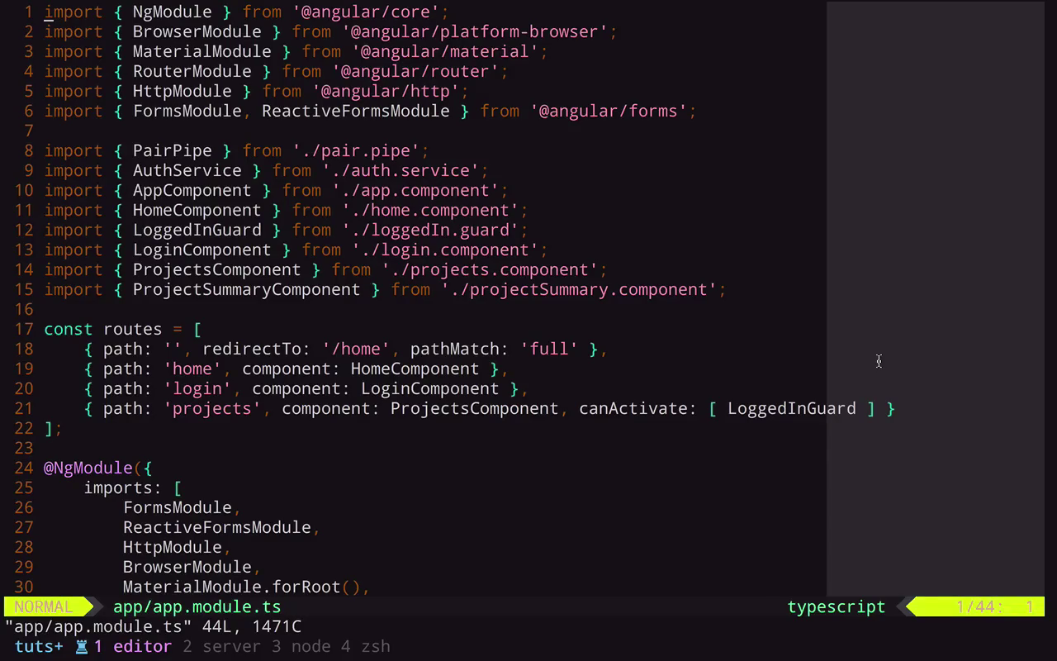Click LoginComponent on line 13
The height and width of the screenshot is (661, 1057).
click(202, 250)
